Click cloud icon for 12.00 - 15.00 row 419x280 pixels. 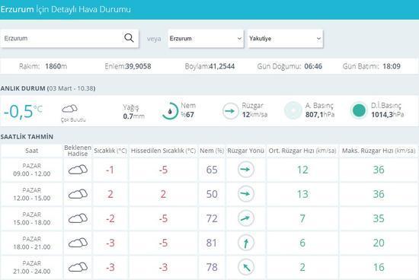(78, 194)
